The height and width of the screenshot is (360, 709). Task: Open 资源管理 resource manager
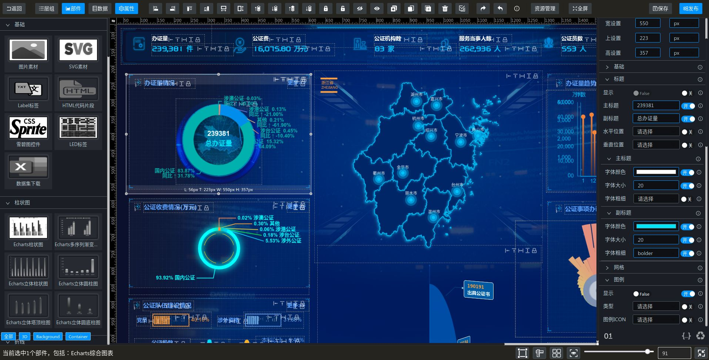click(x=545, y=9)
